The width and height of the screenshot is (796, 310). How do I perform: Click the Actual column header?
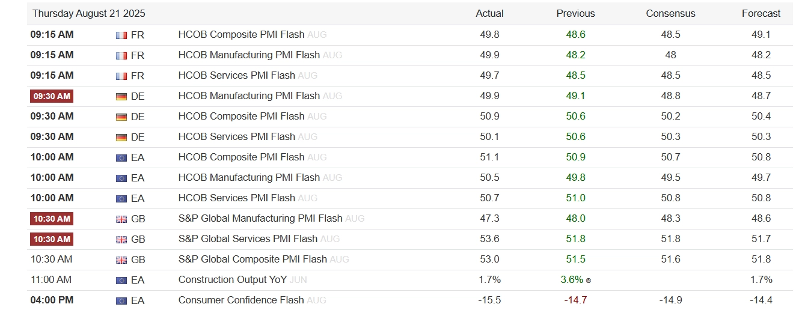pyautogui.click(x=489, y=14)
